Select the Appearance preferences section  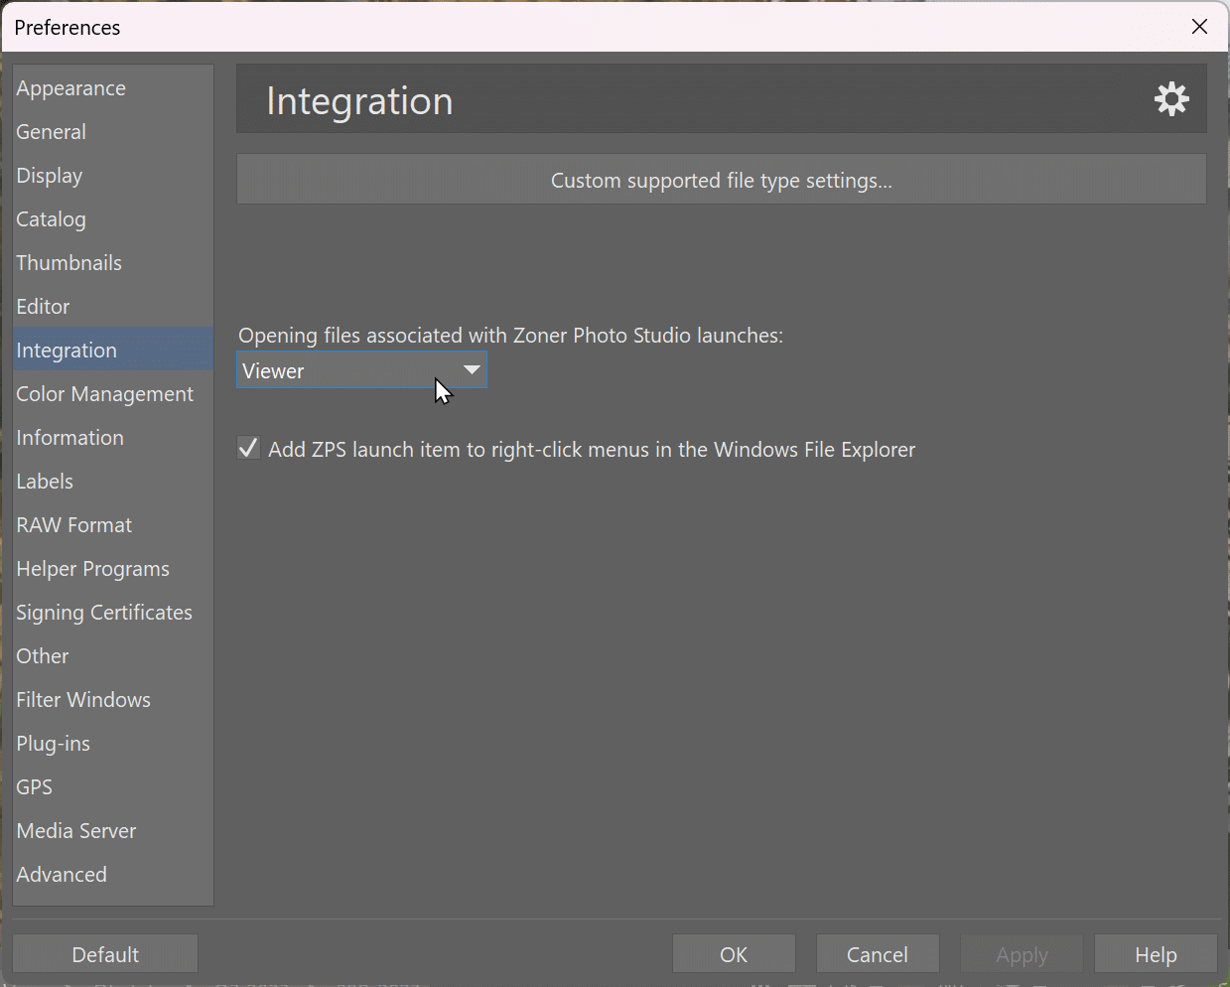click(x=70, y=87)
